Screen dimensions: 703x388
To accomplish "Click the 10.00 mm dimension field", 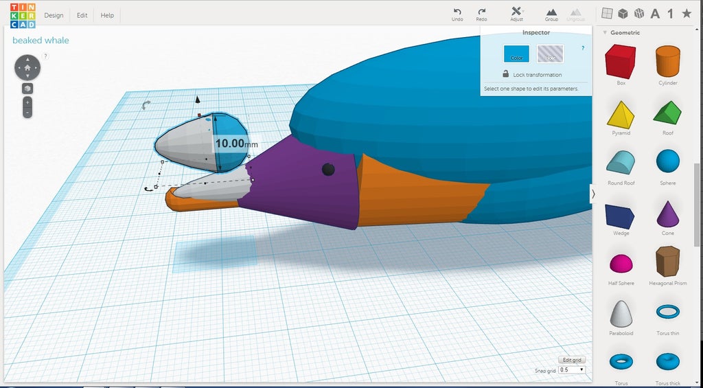I will click(236, 144).
